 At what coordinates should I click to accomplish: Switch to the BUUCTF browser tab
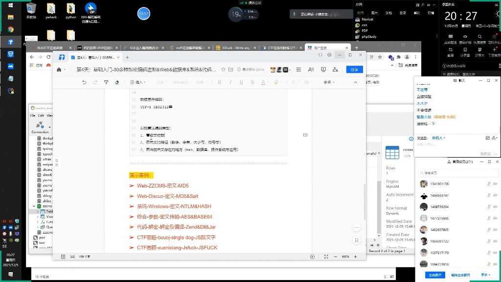51,47
